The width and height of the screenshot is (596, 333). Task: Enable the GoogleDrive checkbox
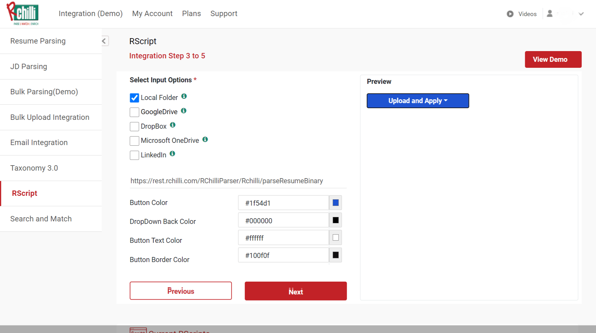pyautogui.click(x=134, y=112)
